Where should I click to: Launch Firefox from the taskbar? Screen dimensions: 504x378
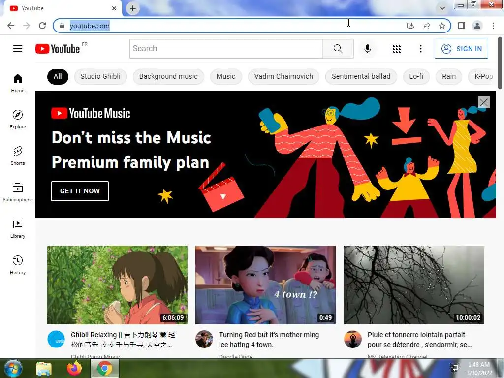(x=74, y=368)
